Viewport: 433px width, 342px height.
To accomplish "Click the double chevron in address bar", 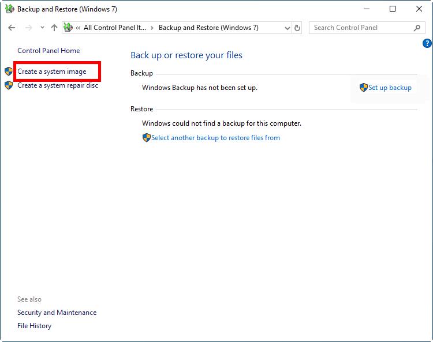I will (x=78, y=28).
